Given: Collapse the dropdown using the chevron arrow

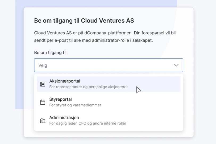Looking at the screenshot, I should tap(176, 65).
